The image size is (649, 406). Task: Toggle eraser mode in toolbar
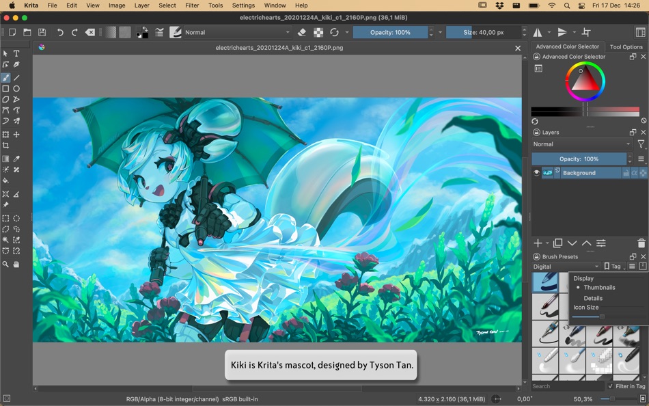(x=302, y=32)
